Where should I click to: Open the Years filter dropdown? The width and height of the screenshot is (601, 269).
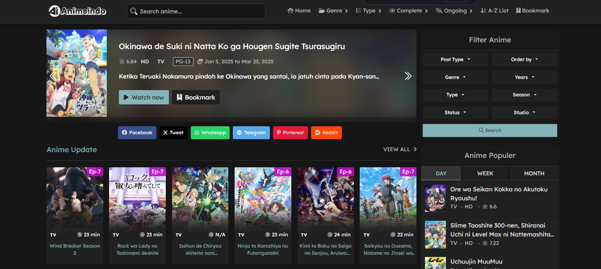coord(525,77)
